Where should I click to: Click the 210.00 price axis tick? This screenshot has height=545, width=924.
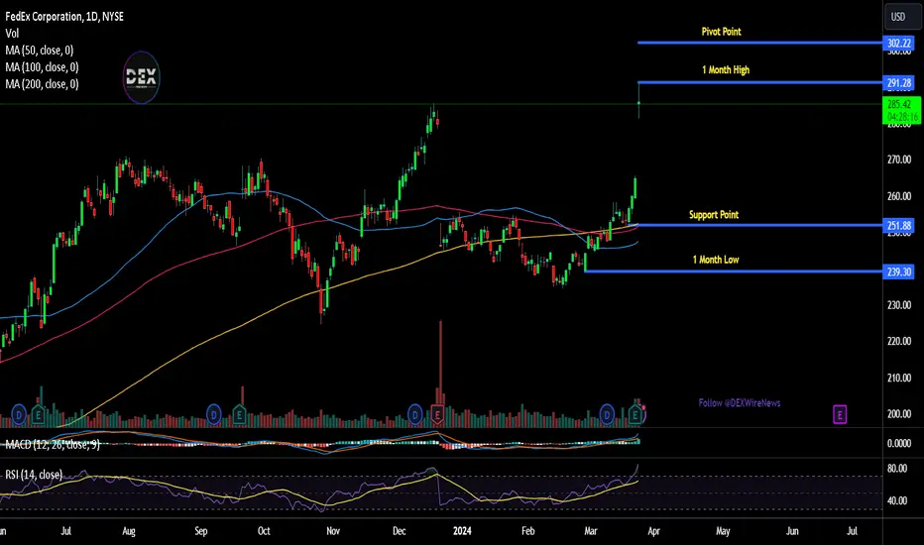tap(899, 378)
